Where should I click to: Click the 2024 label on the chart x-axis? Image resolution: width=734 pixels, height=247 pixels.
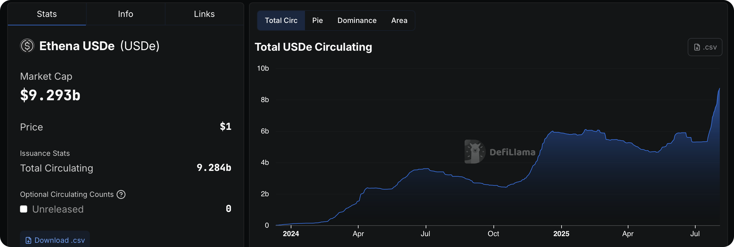click(291, 234)
